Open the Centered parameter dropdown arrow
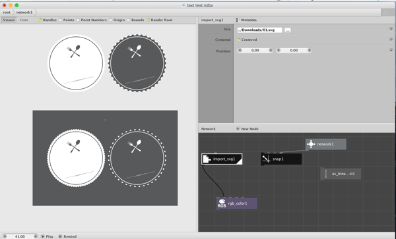 pyautogui.click(x=391, y=40)
